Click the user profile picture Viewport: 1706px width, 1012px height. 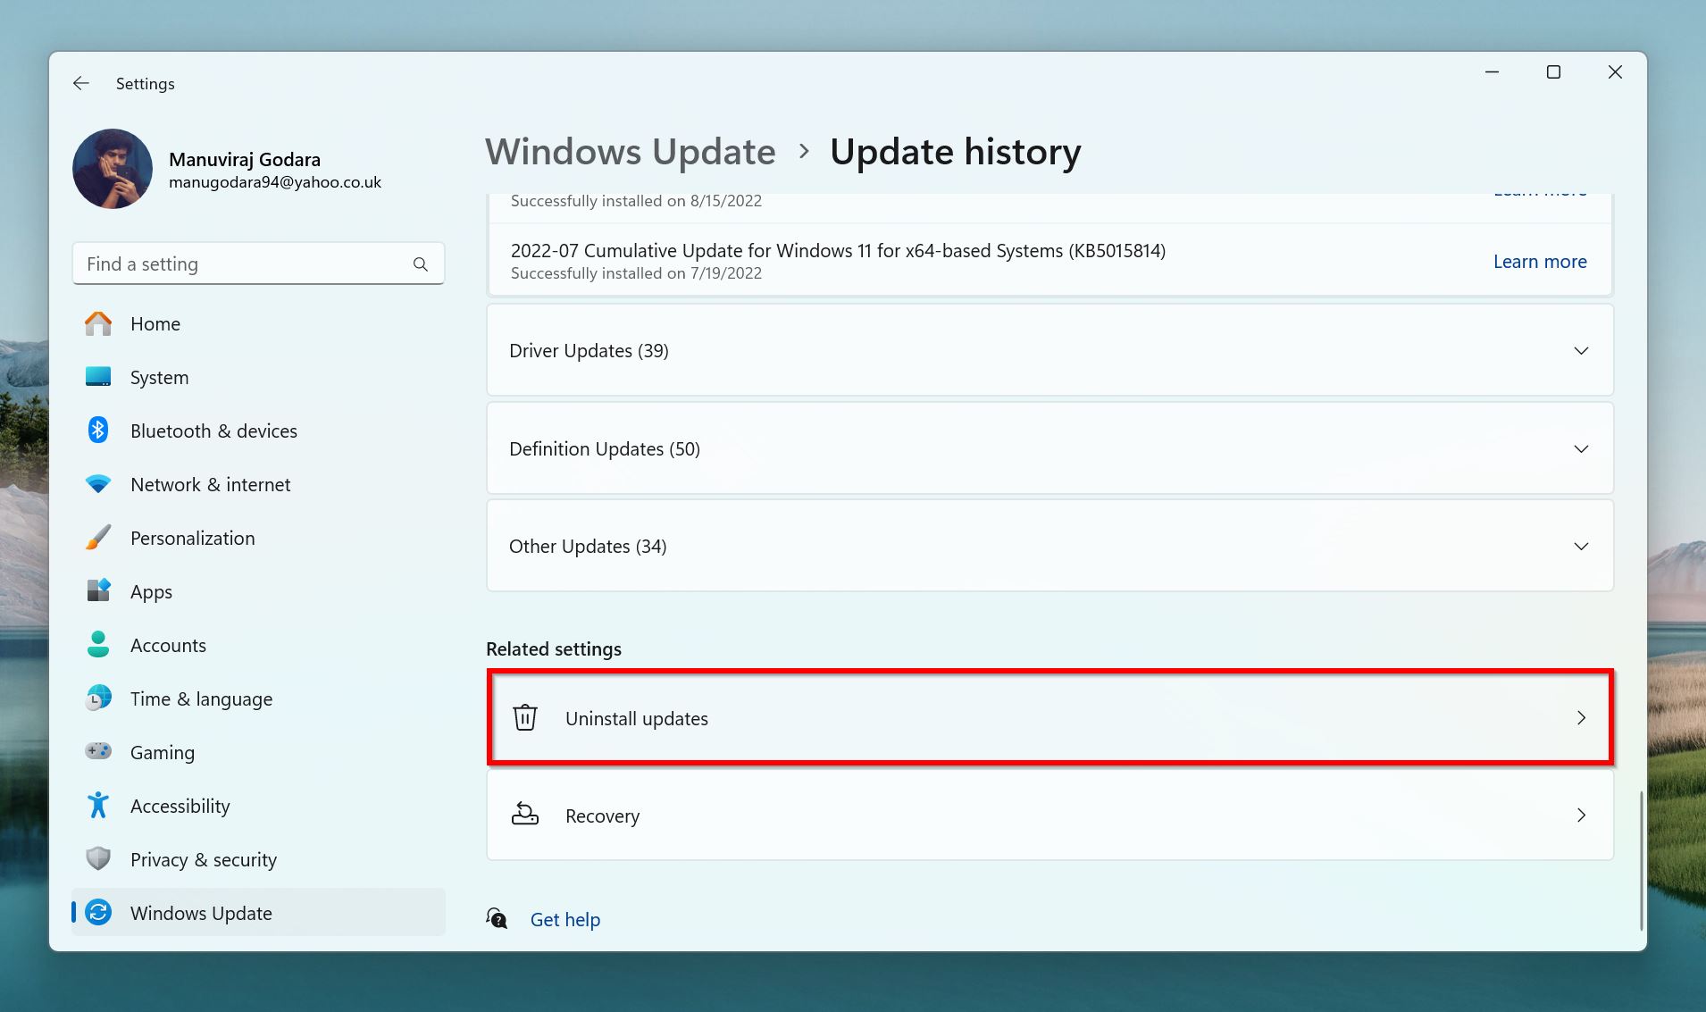[113, 169]
